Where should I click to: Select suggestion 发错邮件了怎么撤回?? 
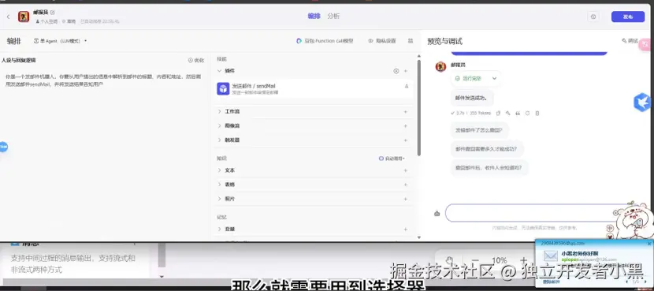point(479,130)
